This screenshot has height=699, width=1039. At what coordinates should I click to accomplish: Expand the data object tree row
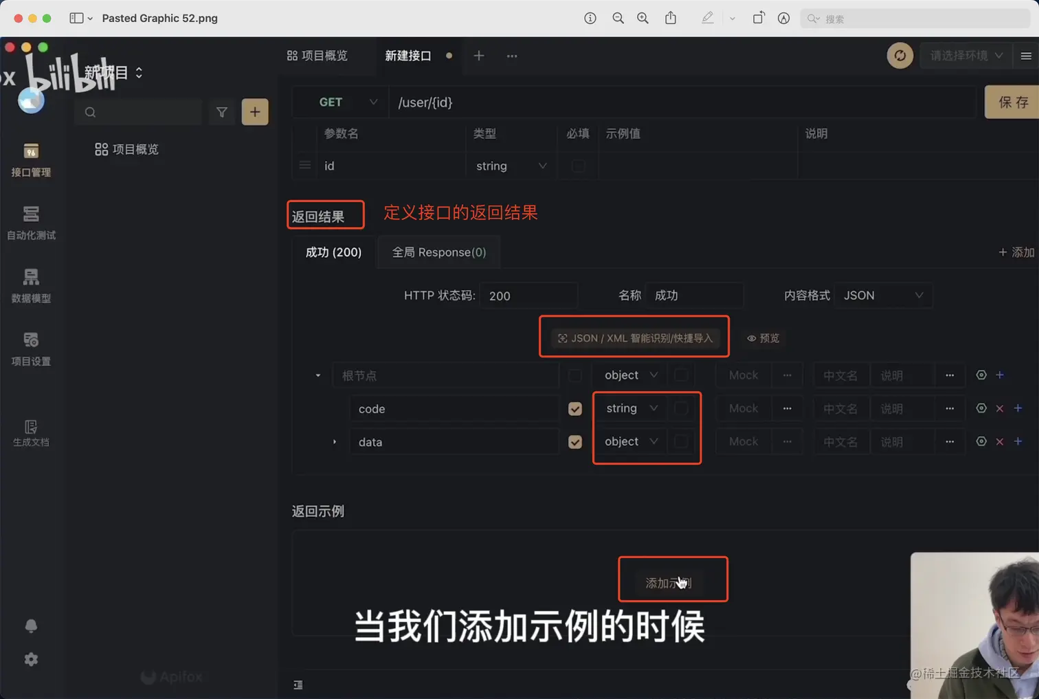tap(335, 441)
